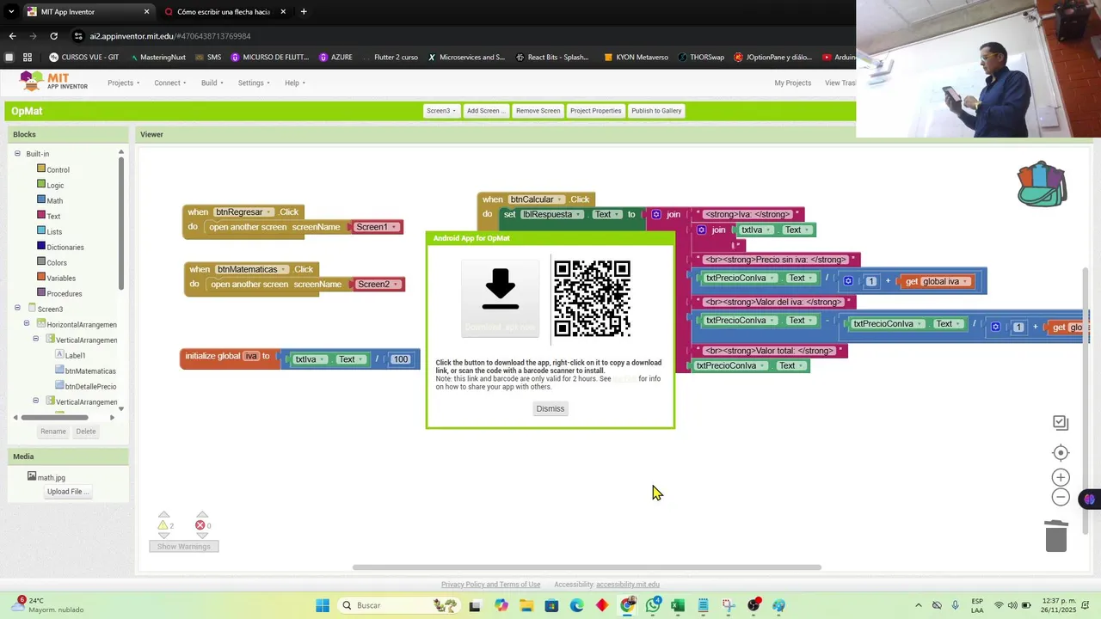Screen dimensions: 1101x619
Task: Open the Settings menu
Action: (x=254, y=83)
